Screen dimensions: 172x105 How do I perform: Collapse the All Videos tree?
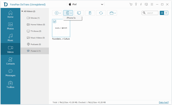22,11
